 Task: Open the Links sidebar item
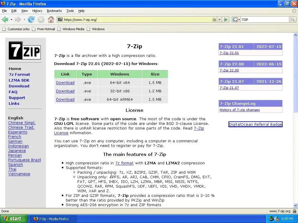point(14,104)
